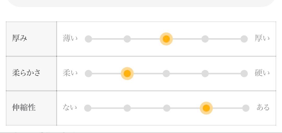The height and width of the screenshot is (133, 282).
Task: Click the highlighted orange dot in the 厚み row
Action: click(166, 39)
